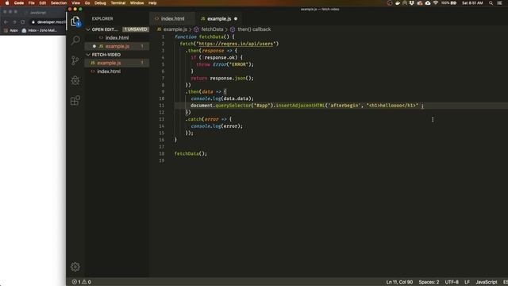
Task: Open index.html in FETCH-VIDEO folder
Action: click(x=117, y=71)
